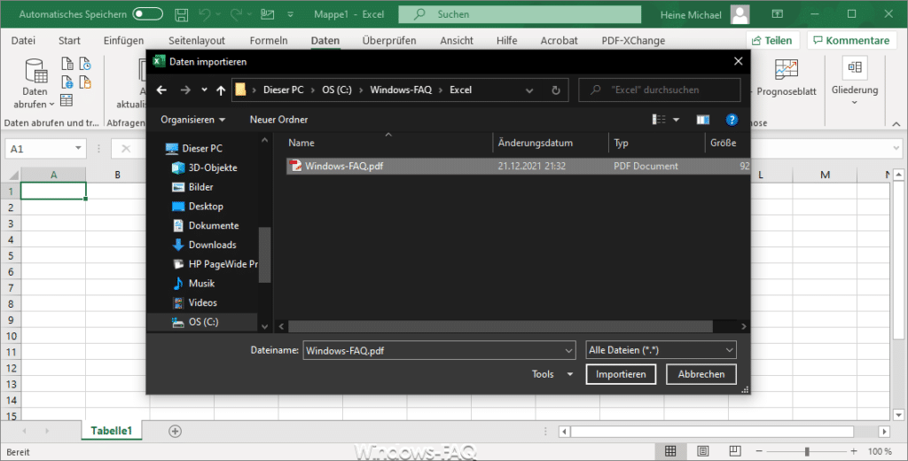Click the Heine Michael account avatar

(740, 14)
